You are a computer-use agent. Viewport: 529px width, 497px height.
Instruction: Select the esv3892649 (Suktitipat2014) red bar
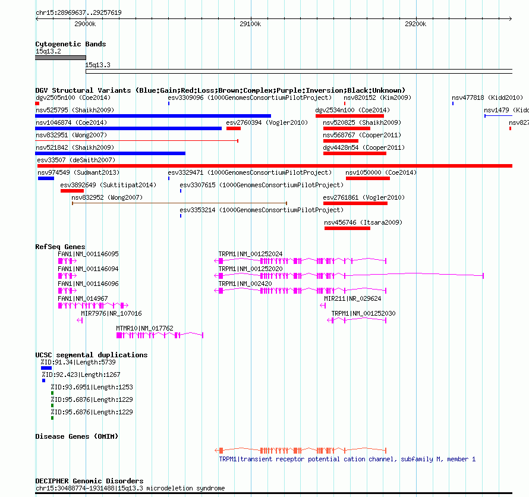click(72, 191)
